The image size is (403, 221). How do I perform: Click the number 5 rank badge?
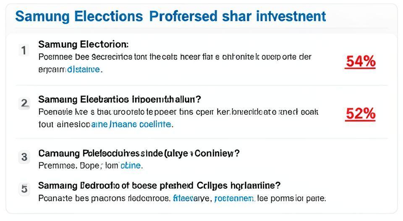click(x=24, y=189)
